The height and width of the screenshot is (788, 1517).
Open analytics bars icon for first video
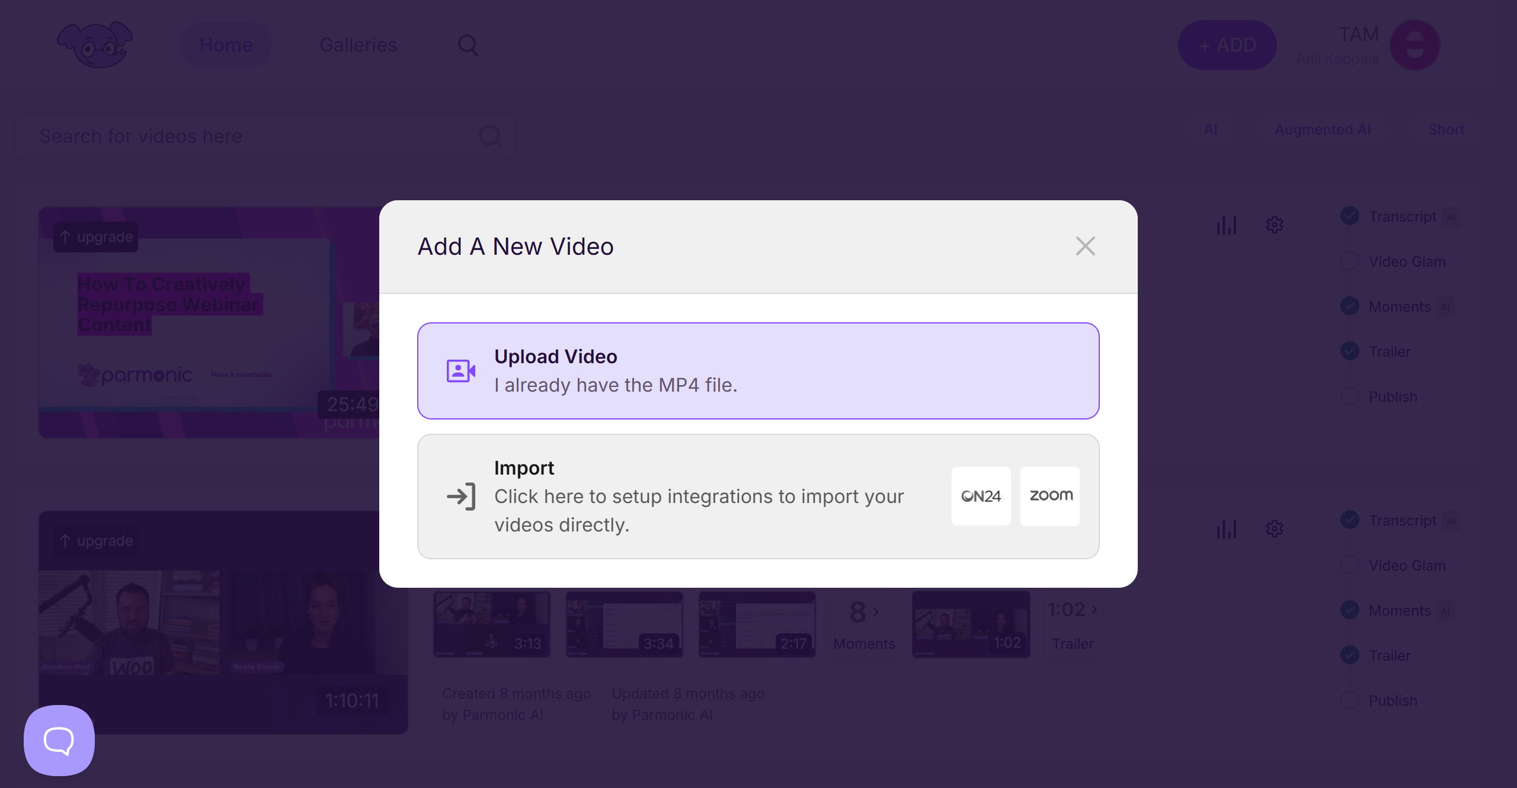click(x=1226, y=225)
